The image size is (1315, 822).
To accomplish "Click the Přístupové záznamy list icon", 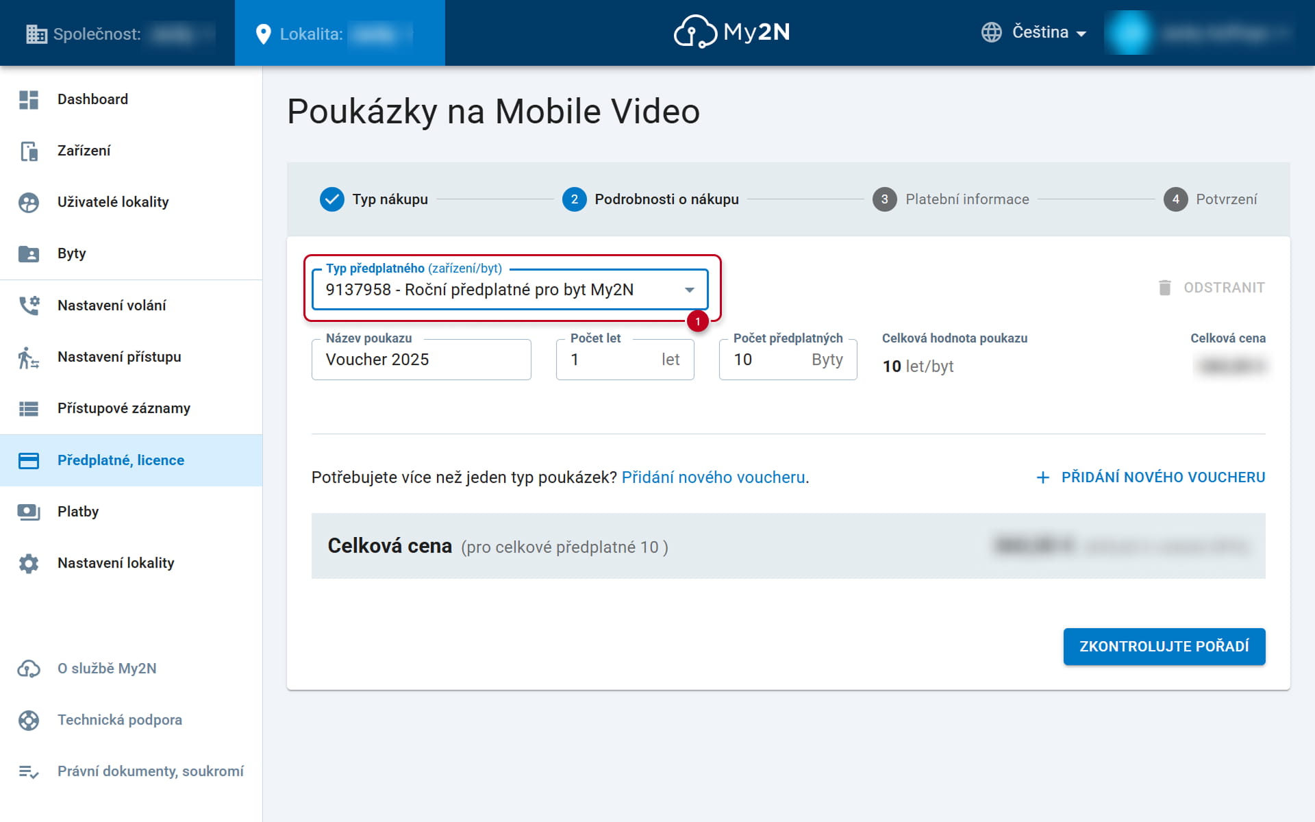I will click(x=29, y=408).
